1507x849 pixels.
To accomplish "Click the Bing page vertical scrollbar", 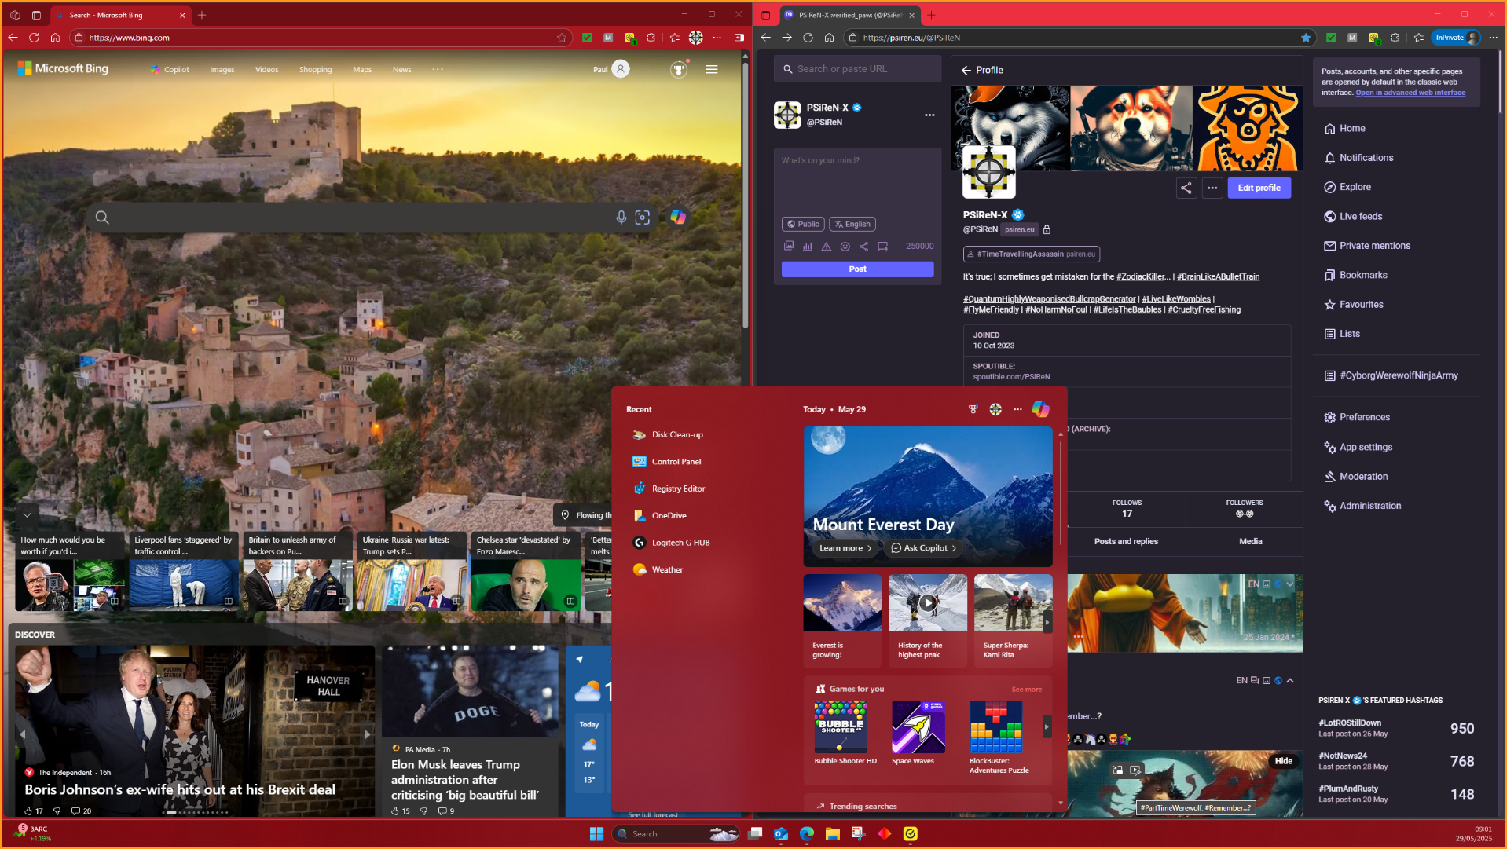I will pyautogui.click(x=746, y=196).
